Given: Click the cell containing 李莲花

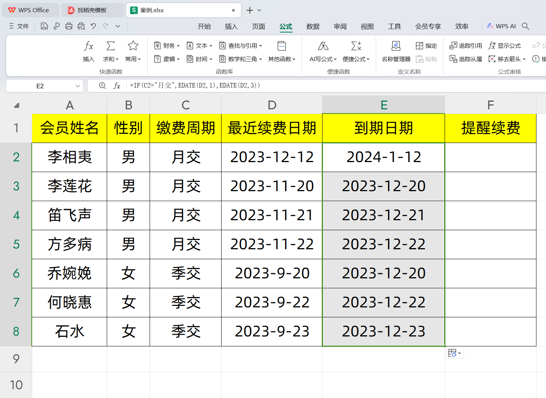Looking at the screenshot, I should 70,186.
